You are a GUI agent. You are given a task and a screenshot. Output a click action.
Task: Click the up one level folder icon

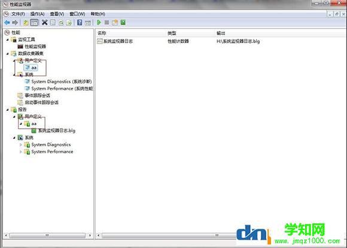pyautogui.click(x=26, y=22)
